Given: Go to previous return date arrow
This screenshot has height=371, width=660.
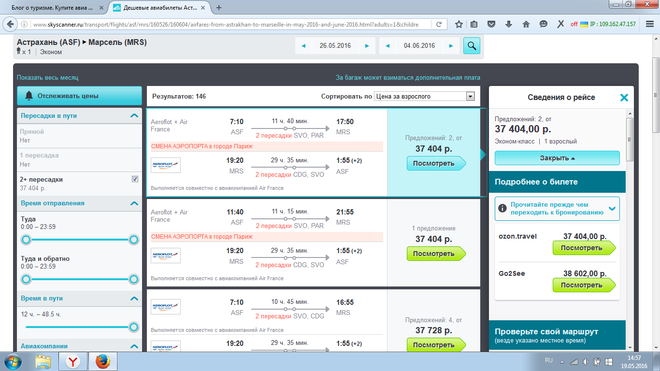Looking at the screenshot, I should 387,46.
